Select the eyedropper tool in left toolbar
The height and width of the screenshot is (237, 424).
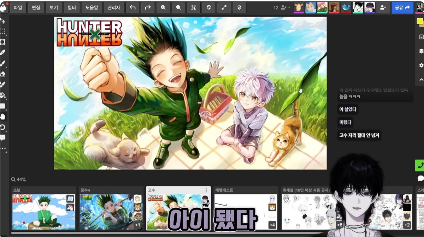(x=3, y=52)
